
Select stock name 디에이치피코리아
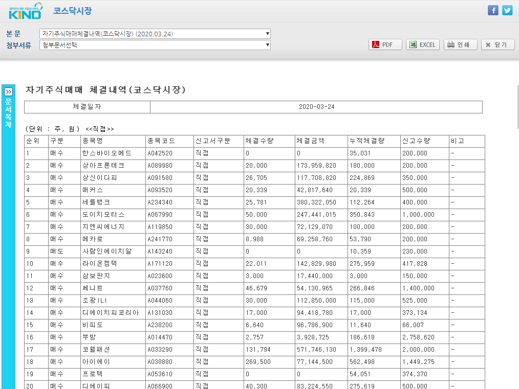click(x=111, y=313)
